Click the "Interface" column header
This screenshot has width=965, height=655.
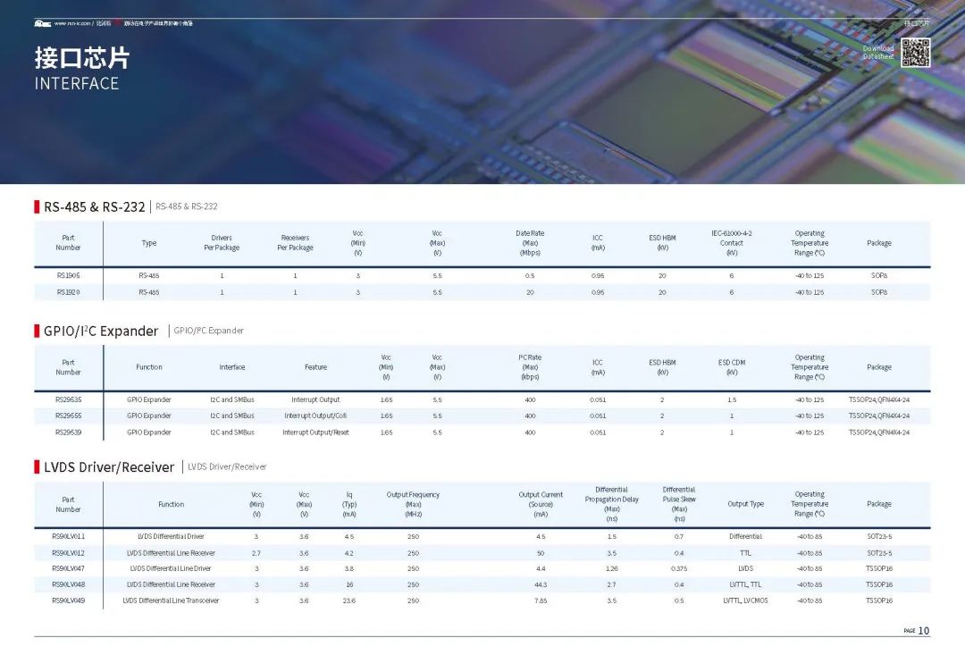point(232,367)
